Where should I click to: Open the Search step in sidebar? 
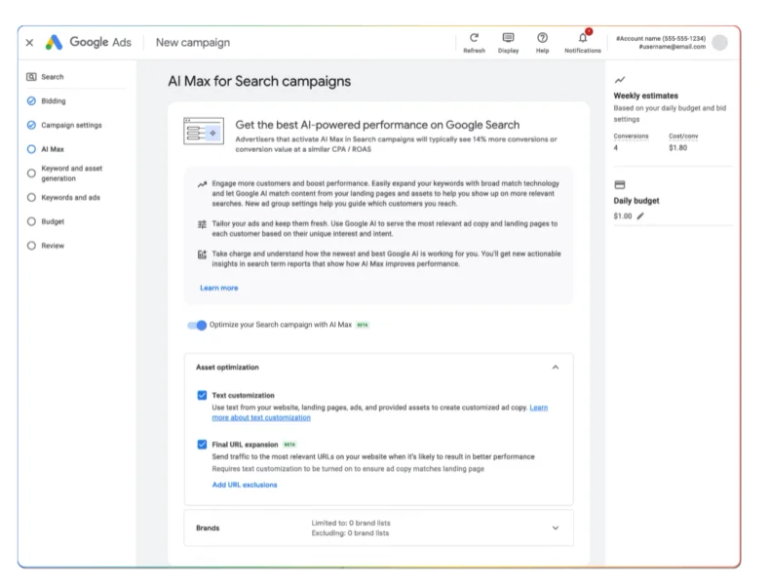coord(52,77)
